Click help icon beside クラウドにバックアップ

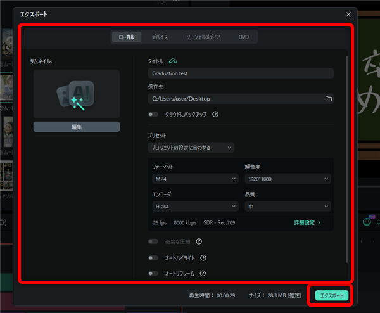pyautogui.click(x=215, y=115)
